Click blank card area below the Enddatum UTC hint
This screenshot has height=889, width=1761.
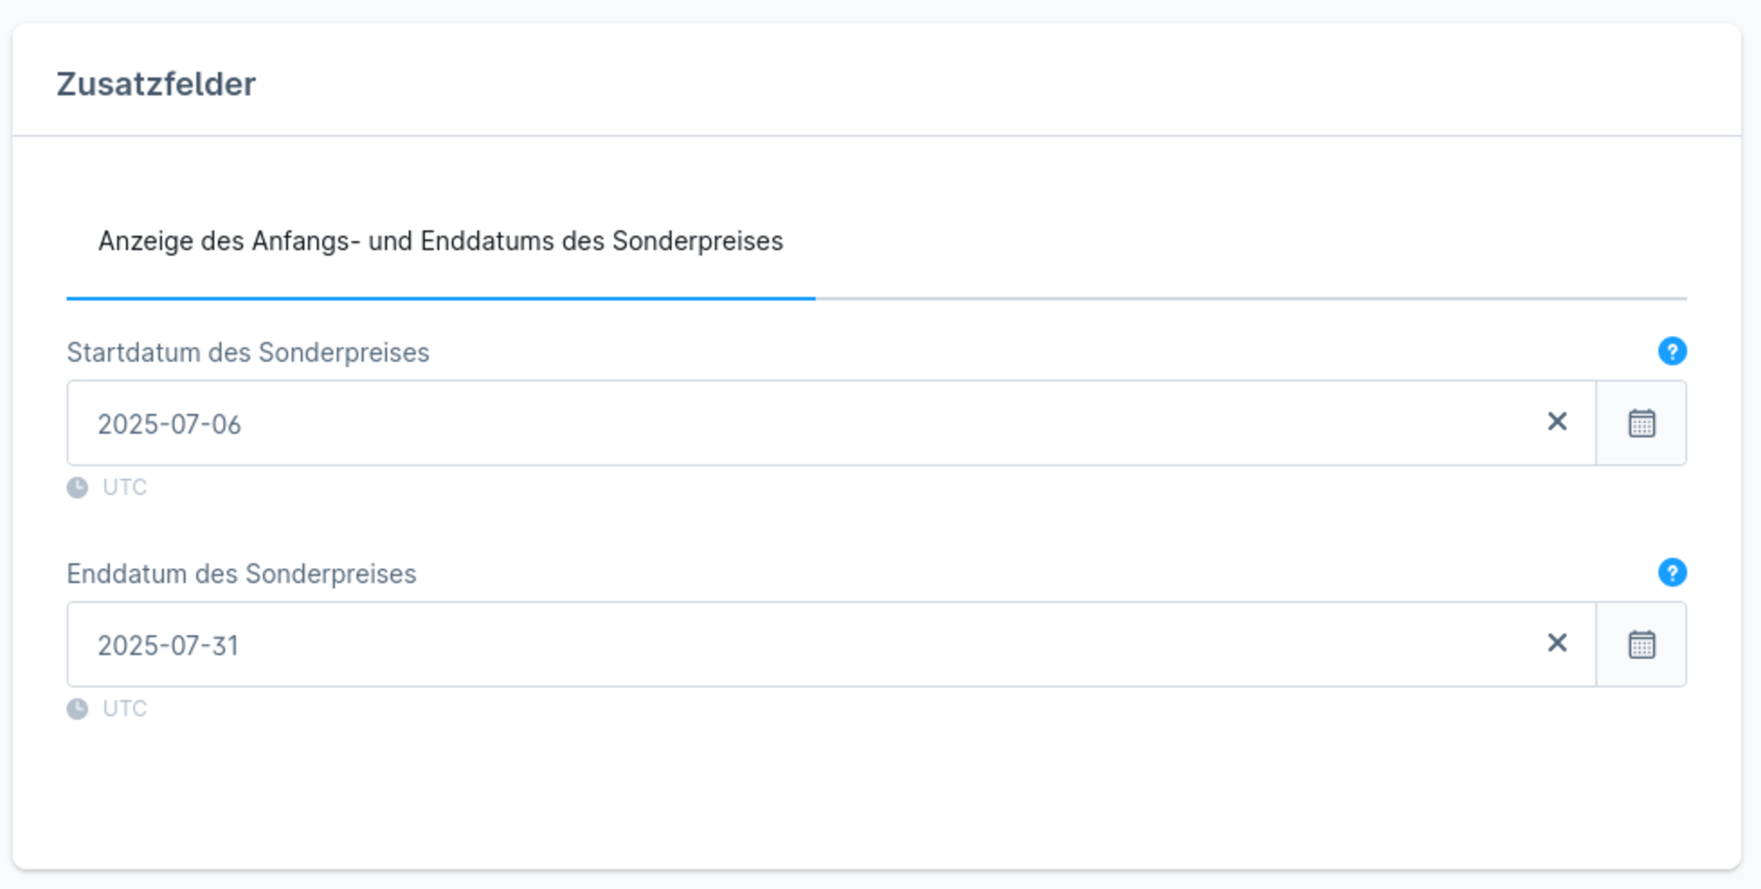(876, 790)
